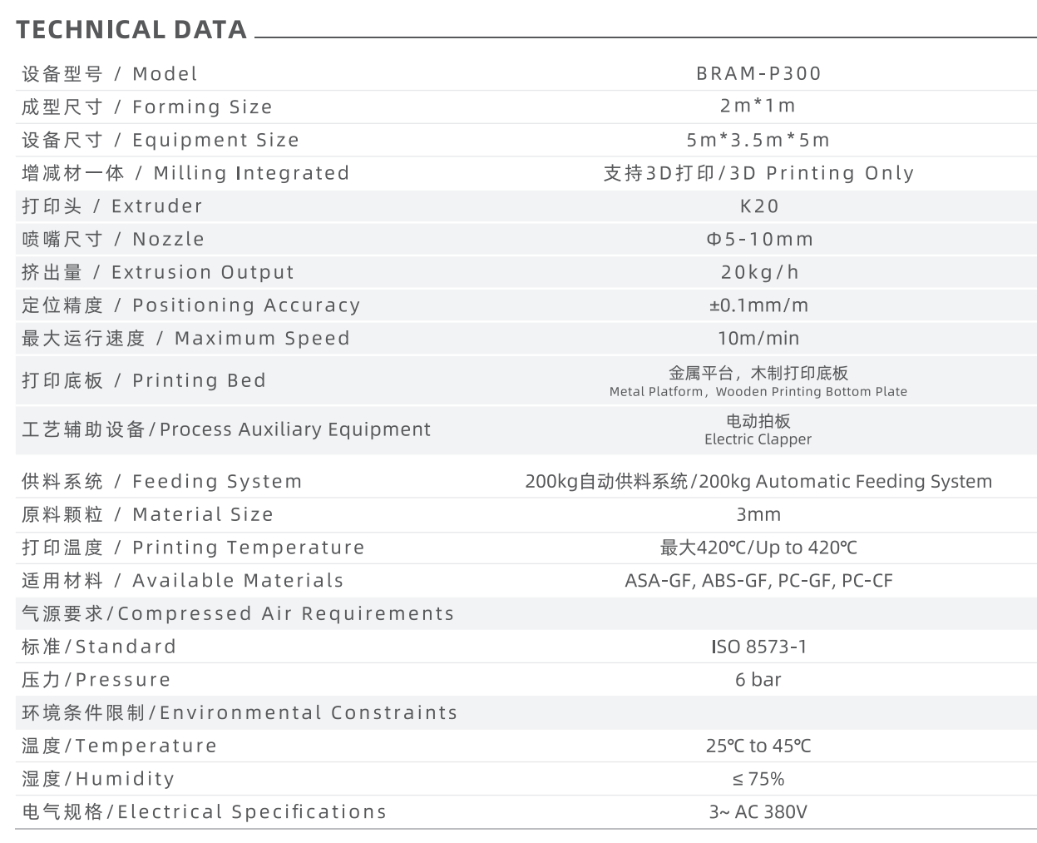Click the Milling Integrated row label
Screen dimensions: 1037x843
click(x=185, y=173)
